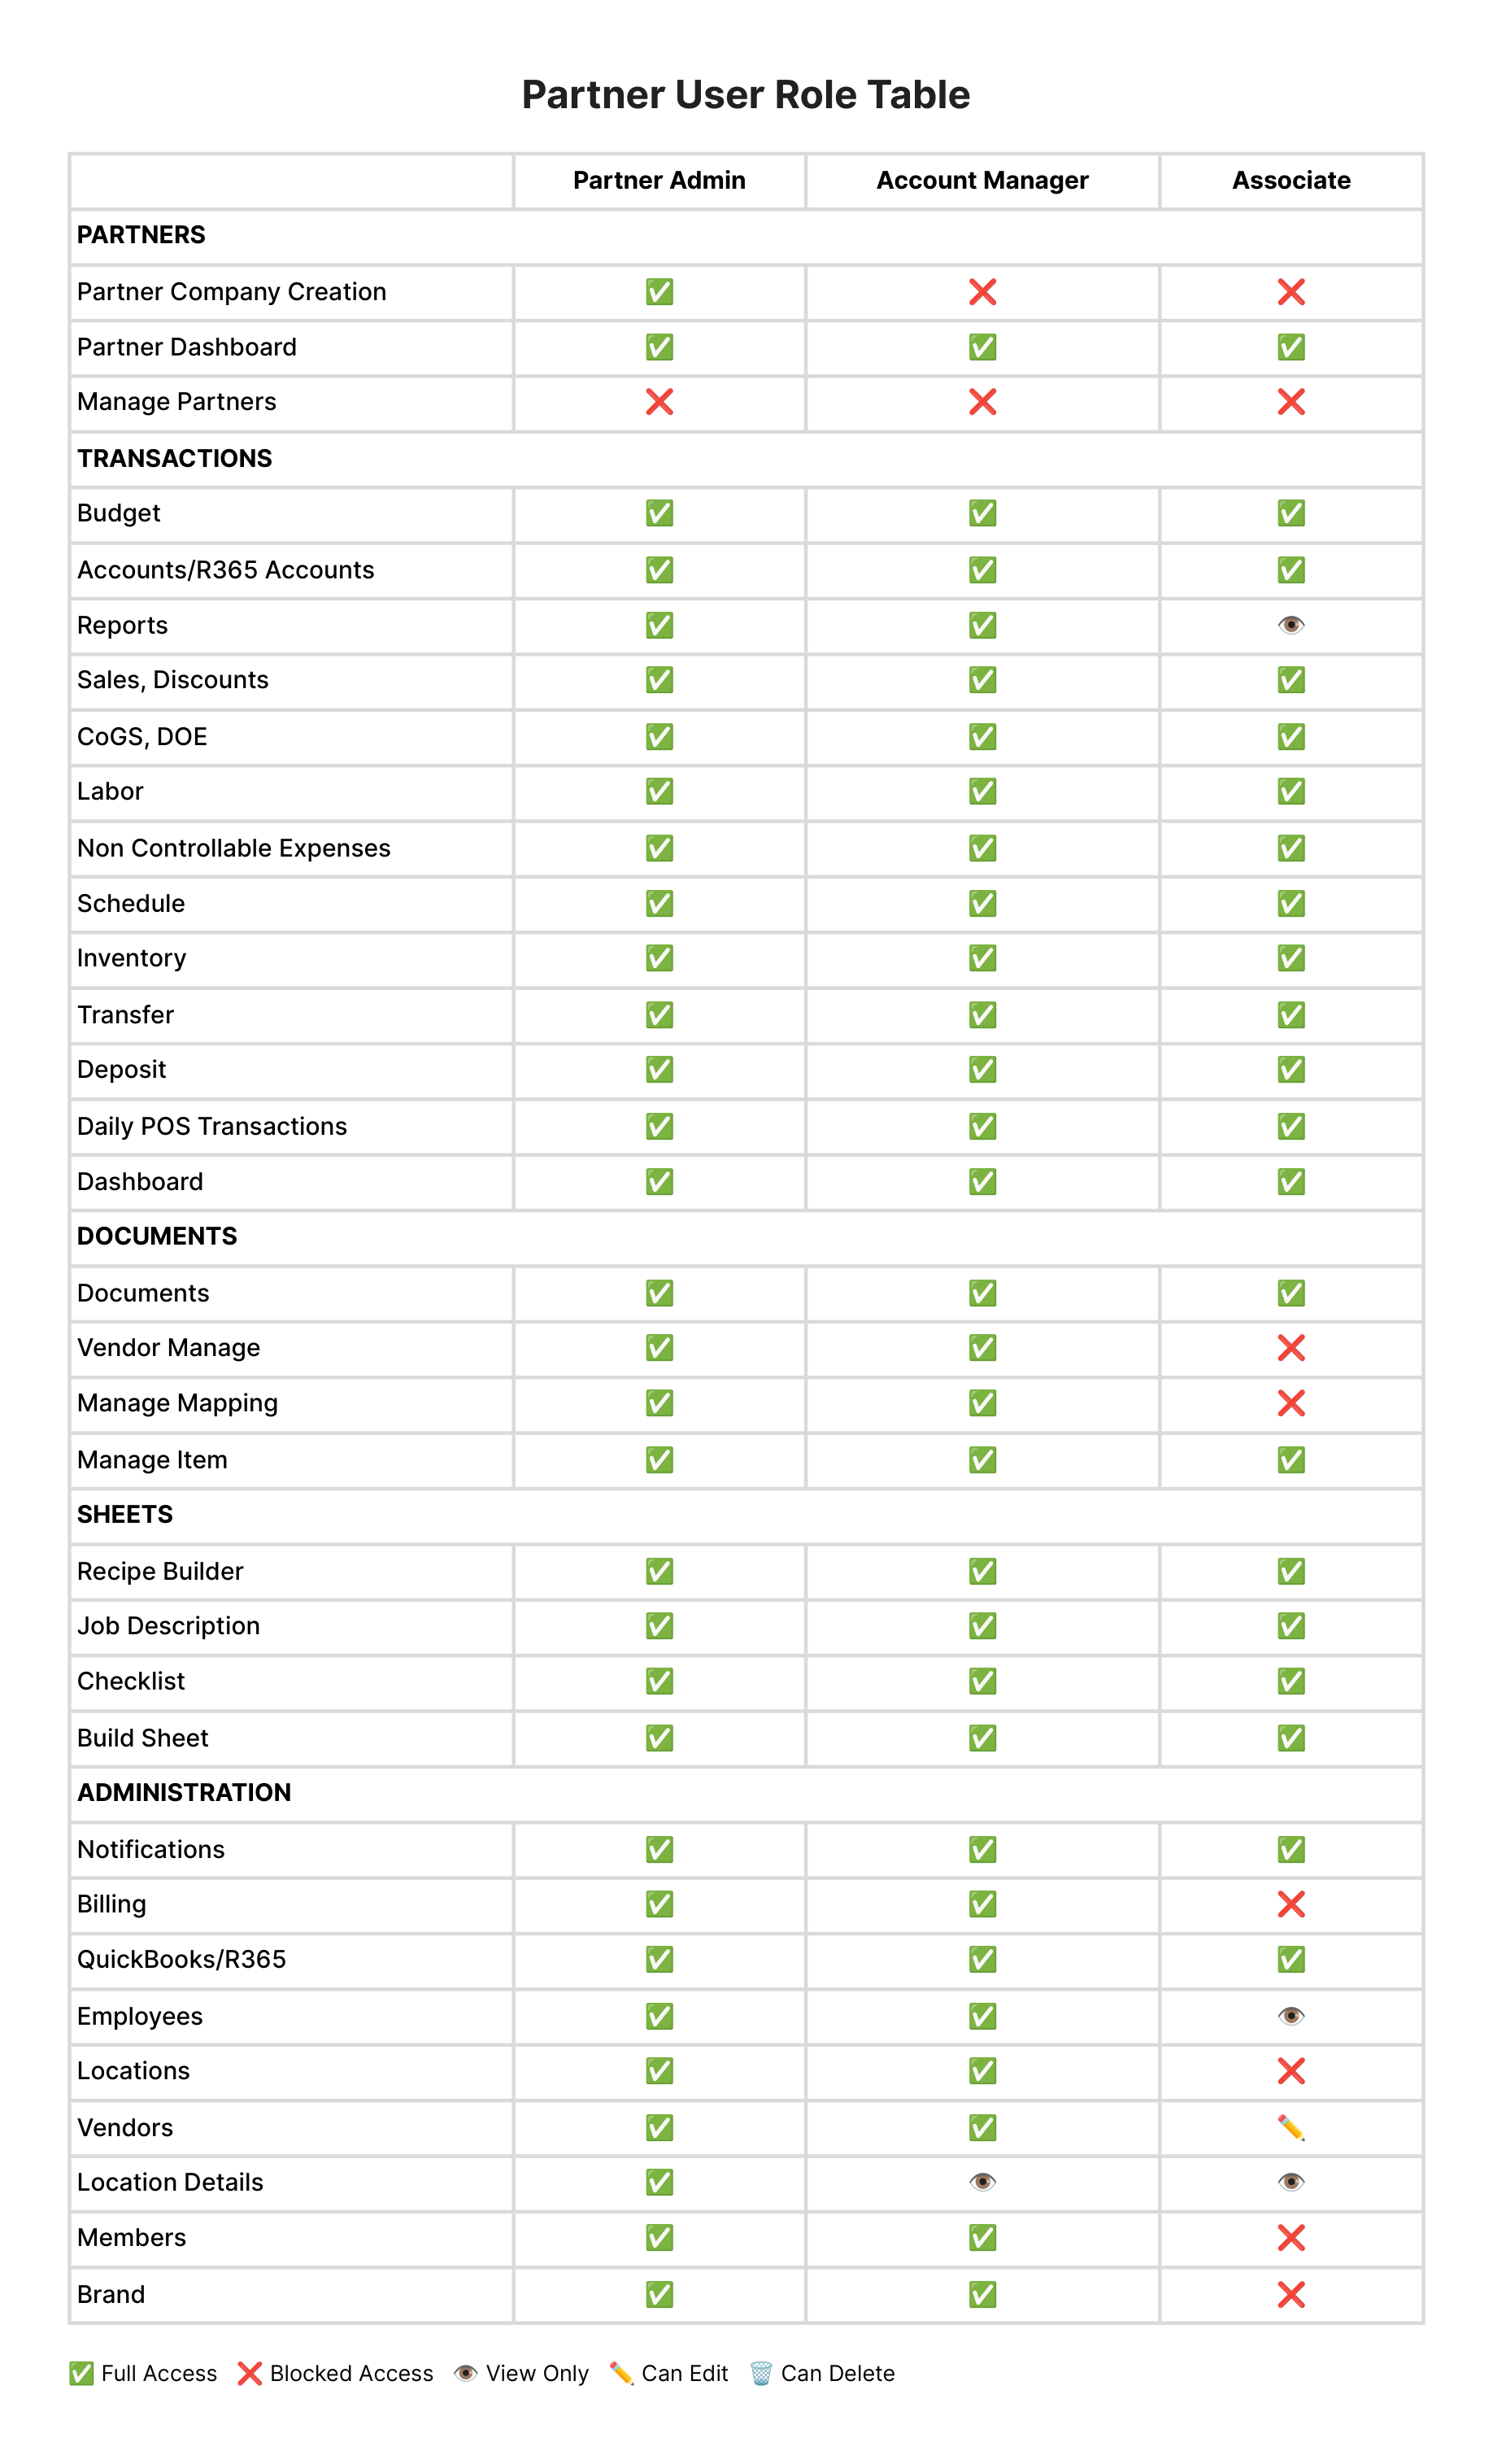The height and width of the screenshot is (2464, 1493).
Task: Click the Associate pencil icon for Vendors
Action: (1291, 2127)
